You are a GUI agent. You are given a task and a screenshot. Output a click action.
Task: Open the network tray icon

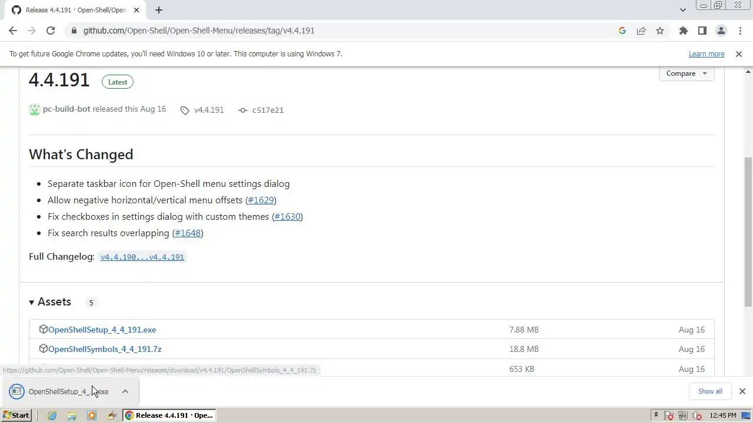[x=683, y=415]
